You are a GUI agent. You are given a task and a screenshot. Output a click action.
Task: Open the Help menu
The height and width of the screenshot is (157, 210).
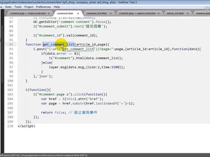coord(57,7)
